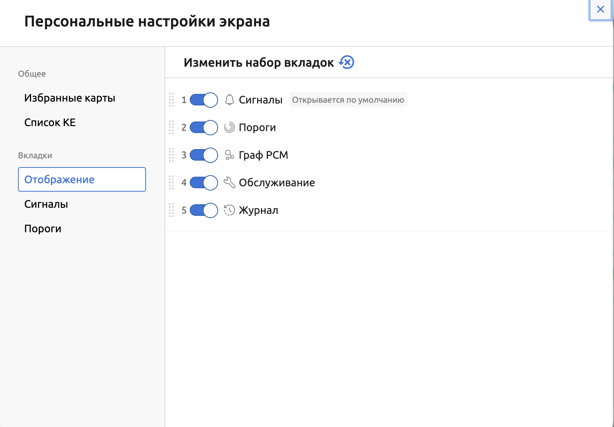Image resolution: width=614 pixels, height=427 pixels.
Task: Turn off the Граф РСМ switch
Action: (204, 155)
